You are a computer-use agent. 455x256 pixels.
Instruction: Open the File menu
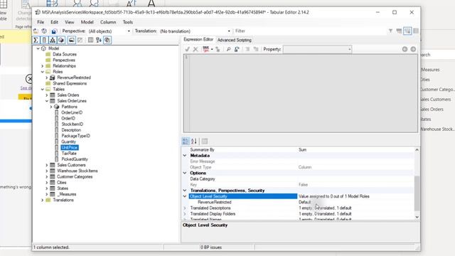41,22
